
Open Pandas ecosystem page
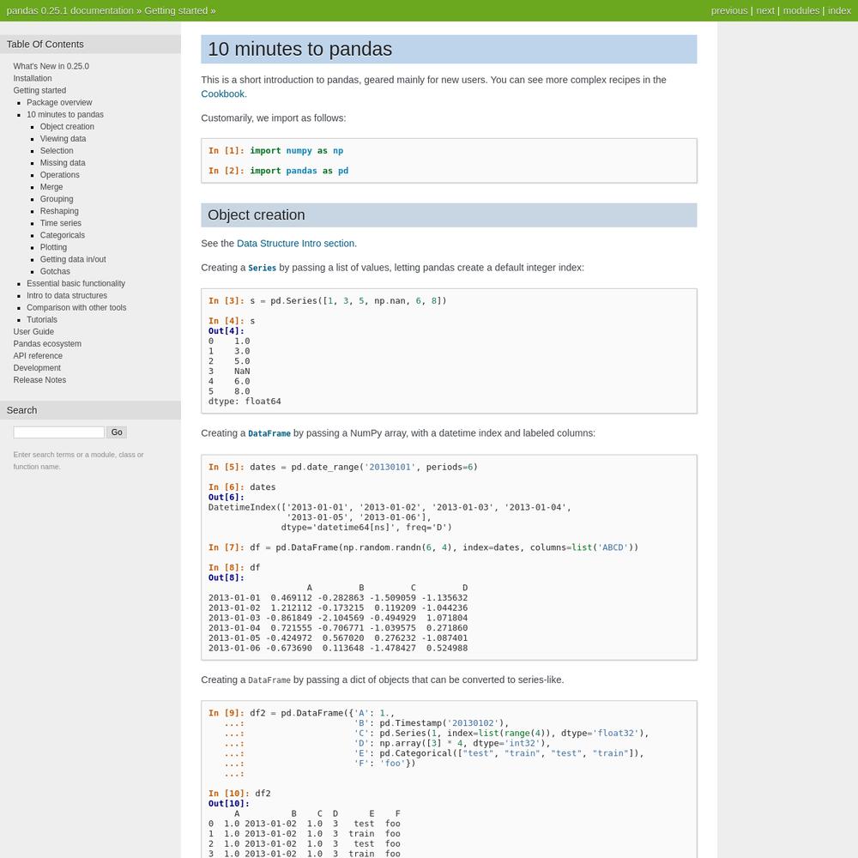pyautogui.click(x=47, y=343)
